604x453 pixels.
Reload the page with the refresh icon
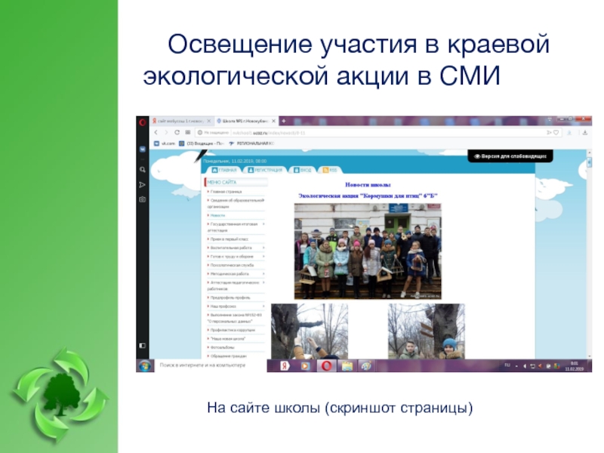tap(177, 133)
